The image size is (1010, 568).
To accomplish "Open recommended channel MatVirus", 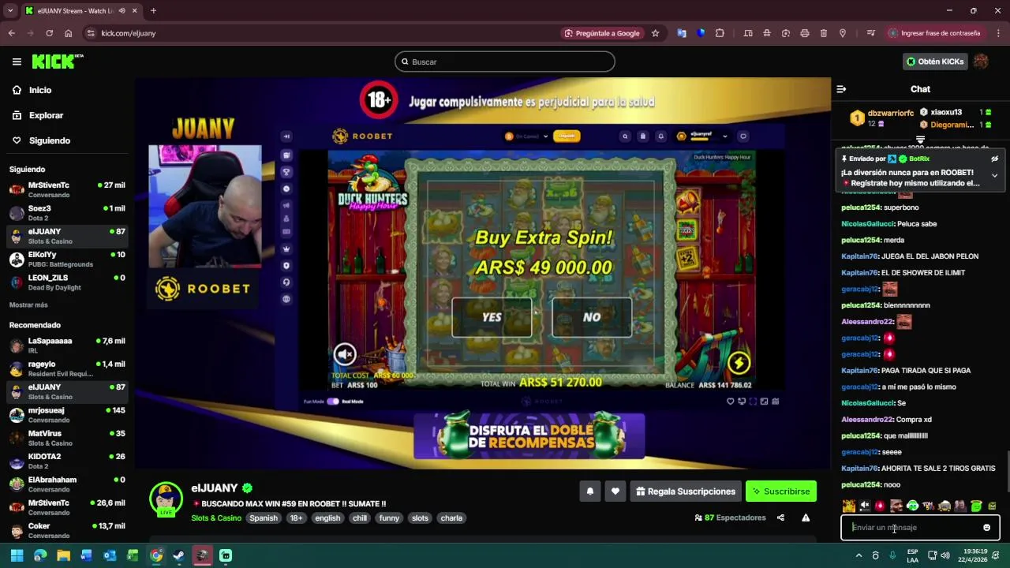I will tap(67, 438).
